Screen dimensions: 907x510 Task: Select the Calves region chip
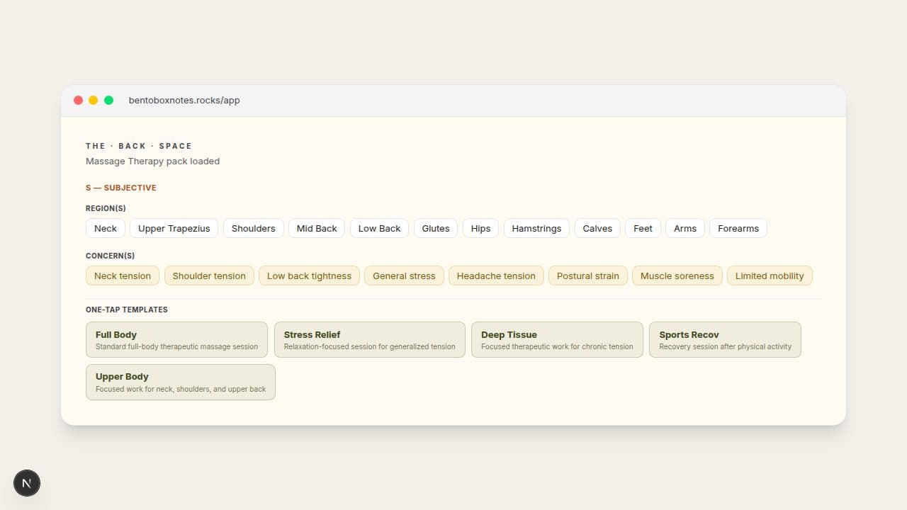coord(597,228)
